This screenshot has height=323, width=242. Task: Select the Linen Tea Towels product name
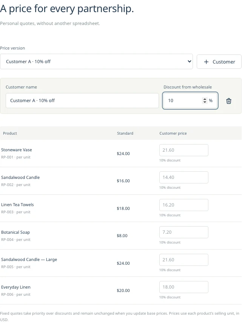pyautogui.click(x=17, y=205)
